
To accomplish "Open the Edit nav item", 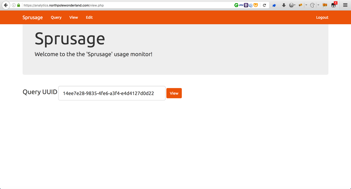I will point(89,17).
